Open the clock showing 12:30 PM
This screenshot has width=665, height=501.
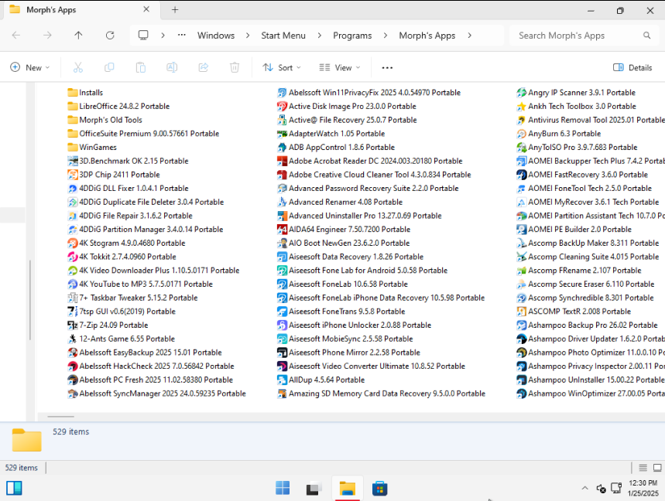tap(643, 489)
